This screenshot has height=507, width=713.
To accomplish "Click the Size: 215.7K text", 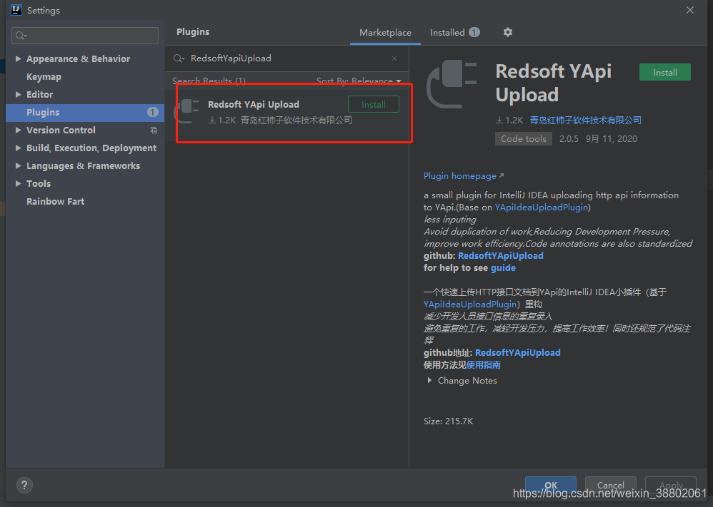I will click(449, 421).
